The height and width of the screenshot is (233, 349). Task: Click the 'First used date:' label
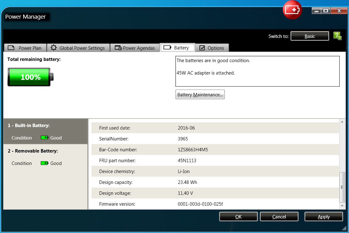pos(114,128)
